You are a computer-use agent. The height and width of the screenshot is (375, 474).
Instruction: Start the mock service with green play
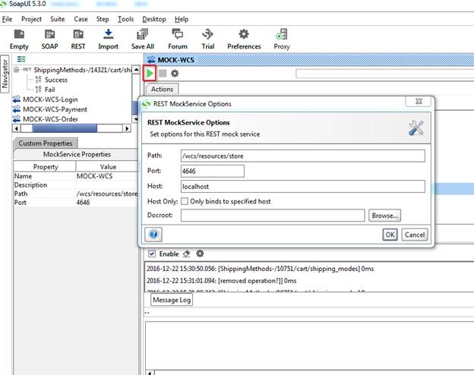[x=150, y=73]
